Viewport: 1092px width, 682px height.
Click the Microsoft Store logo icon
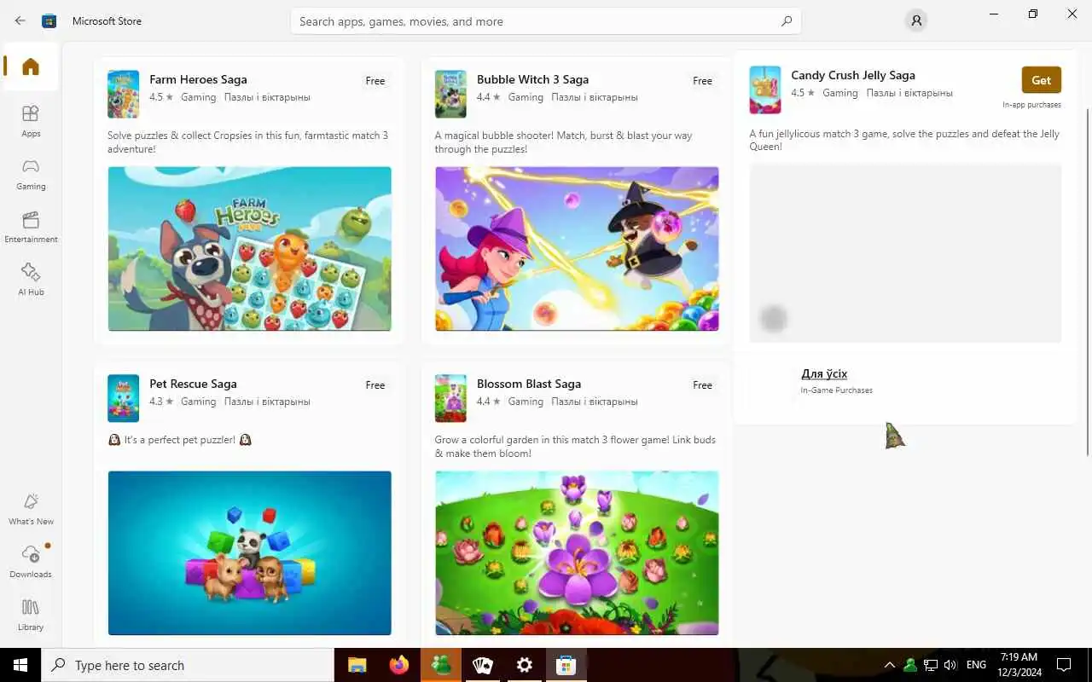pyautogui.click(x=49, y=20)
